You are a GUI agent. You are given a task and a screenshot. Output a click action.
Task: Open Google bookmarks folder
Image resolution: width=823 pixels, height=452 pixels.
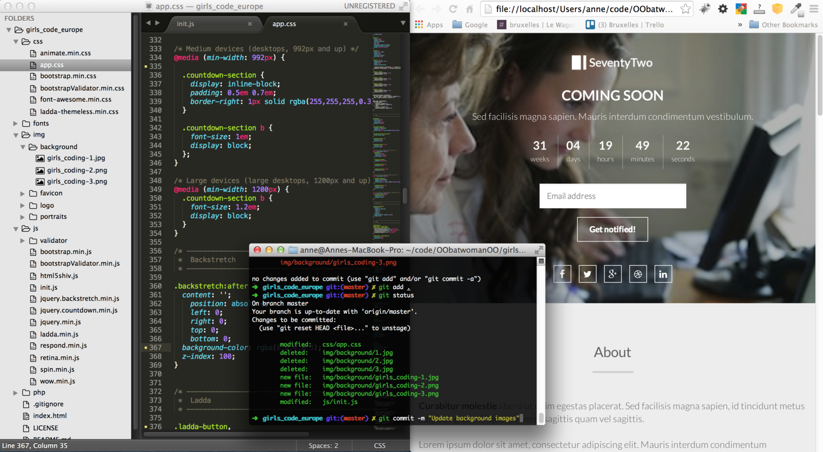[x=470, y=25]
